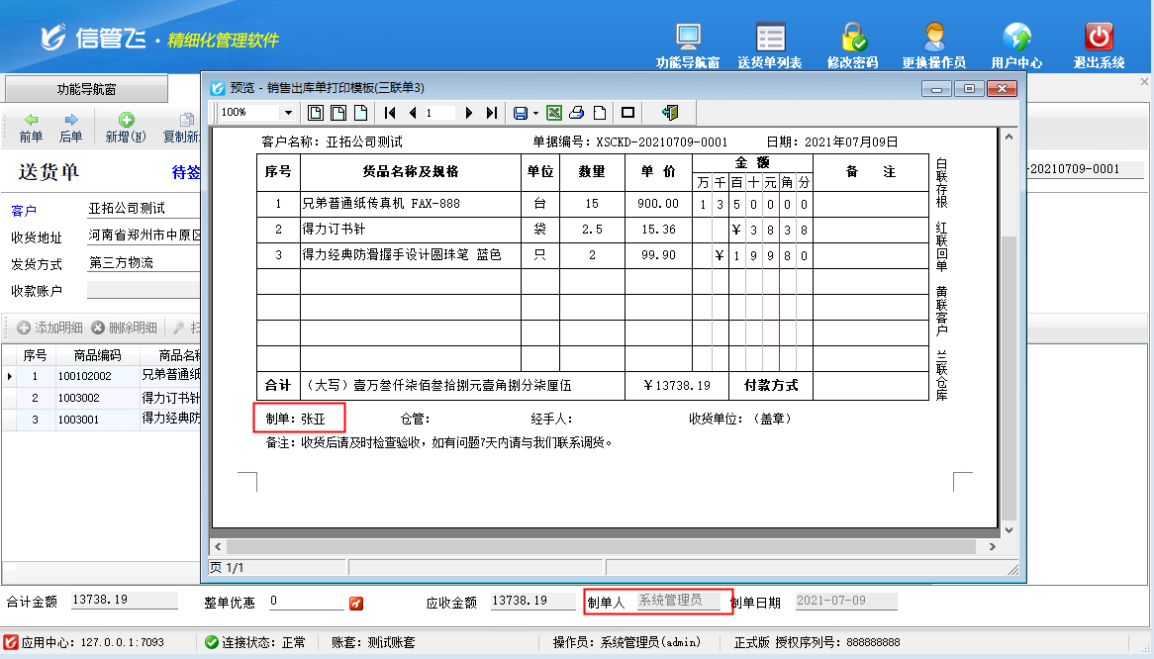Open 功能导航窗 from the top toolbar
The height and width of the screenshot is (659, 1154).
click(x=688, y=46)
